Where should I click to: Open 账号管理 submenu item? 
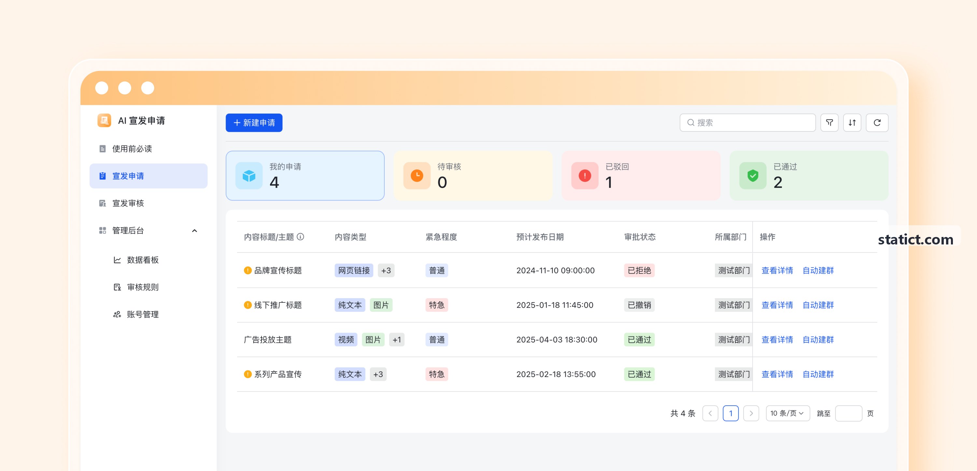(148, 314)
